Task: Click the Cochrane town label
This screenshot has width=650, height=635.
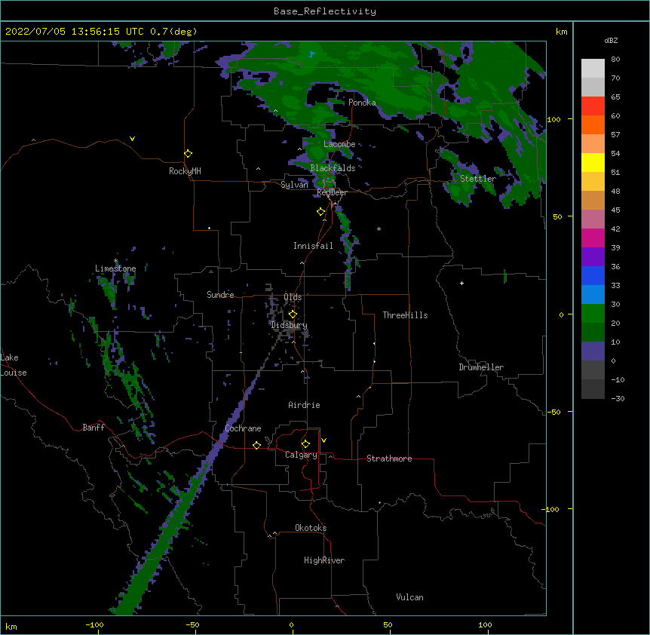Action: (x=243, y=428)
